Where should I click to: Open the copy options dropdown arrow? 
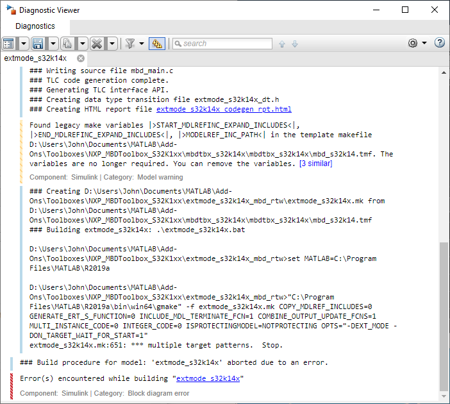[83, 44]
